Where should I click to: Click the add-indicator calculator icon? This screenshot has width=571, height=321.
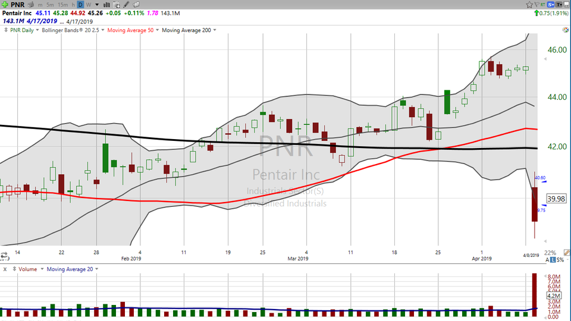pyautogui.click(x=117, y=5)
